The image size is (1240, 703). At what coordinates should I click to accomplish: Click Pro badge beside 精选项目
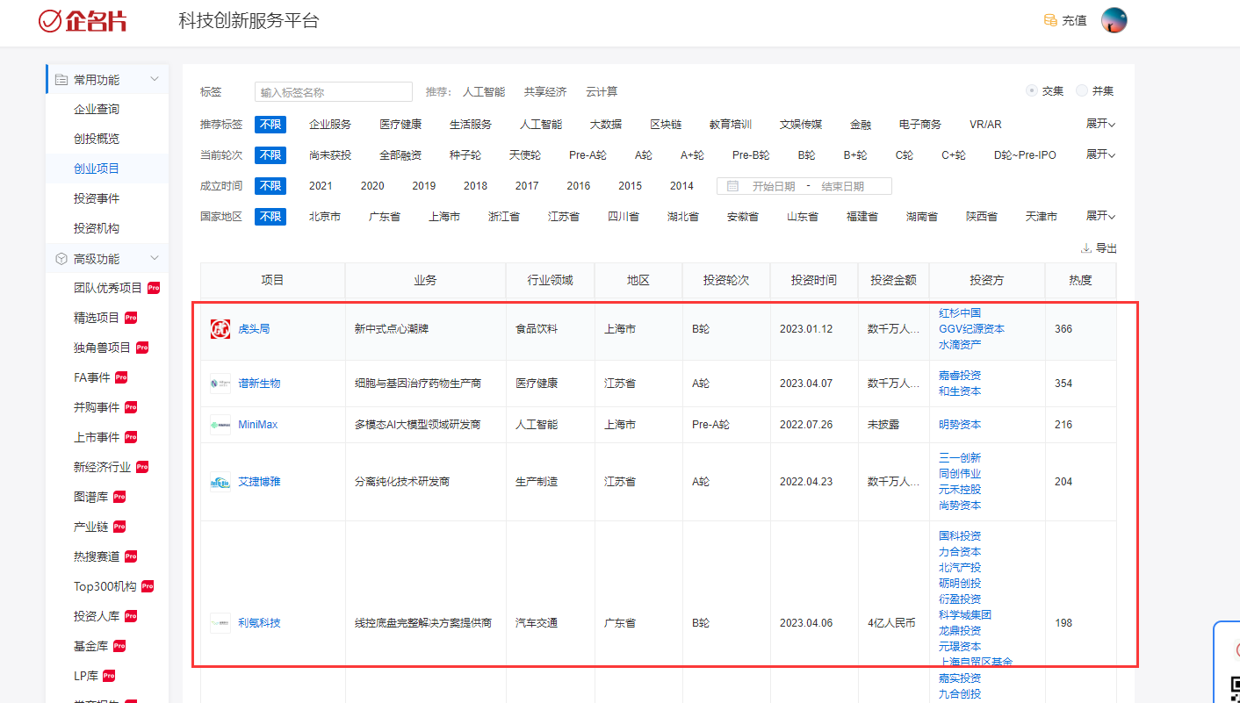(x=131, y=318)
